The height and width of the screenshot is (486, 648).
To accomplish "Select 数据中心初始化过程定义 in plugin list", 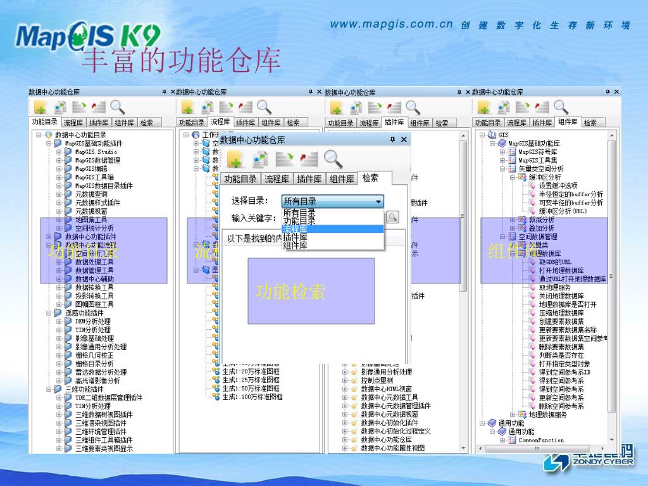I will pyautogui.click(x=396, y=431).
